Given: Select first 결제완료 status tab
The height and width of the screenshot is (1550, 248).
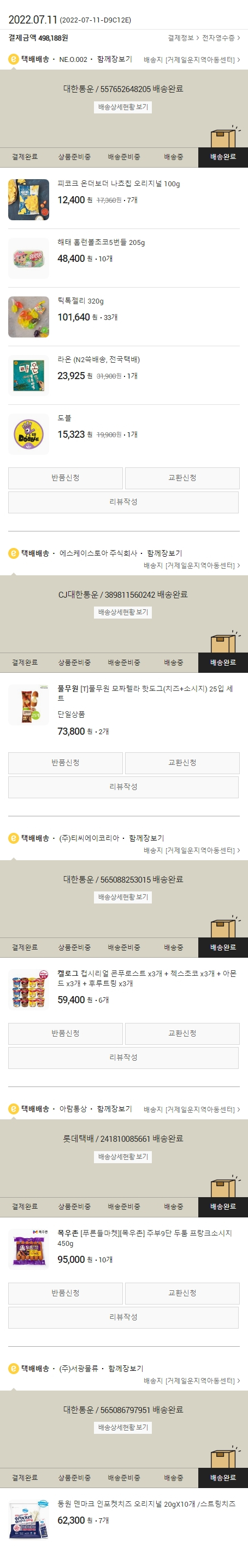Looking at the screenshot, I should (25, 157).
